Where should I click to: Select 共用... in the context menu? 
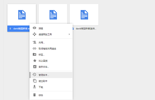click(x=51, y=43)
